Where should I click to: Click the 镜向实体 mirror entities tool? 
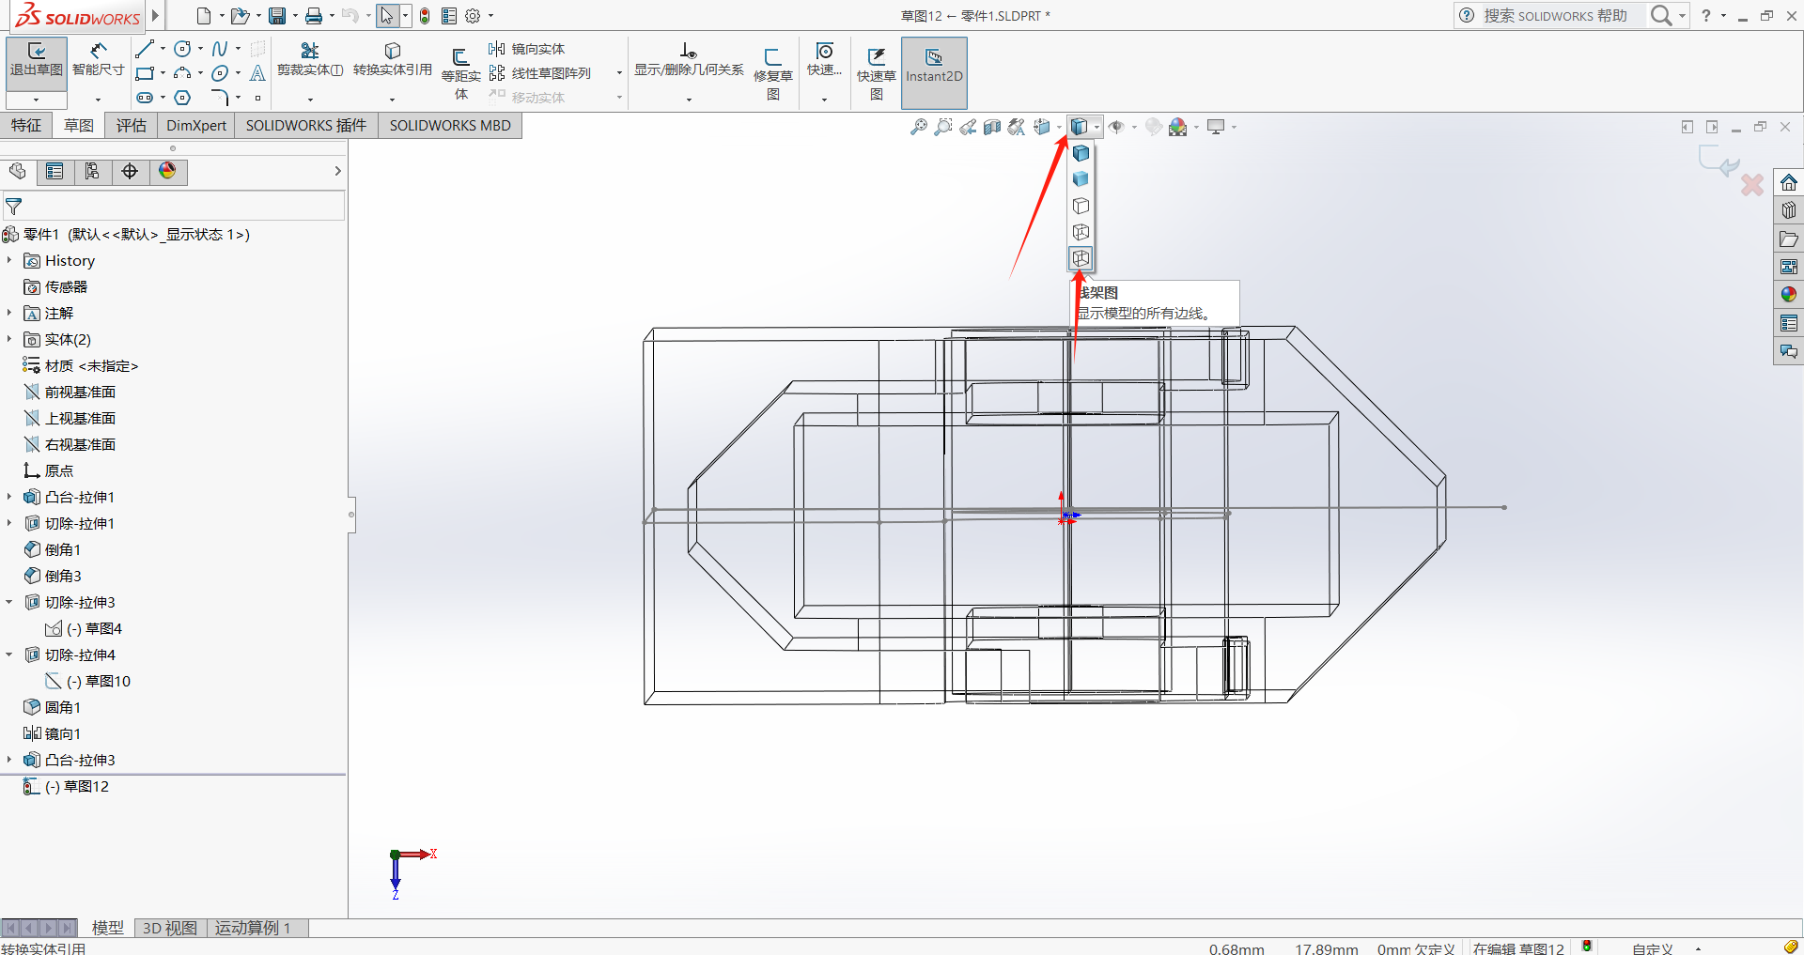click(x=527, y=49)
